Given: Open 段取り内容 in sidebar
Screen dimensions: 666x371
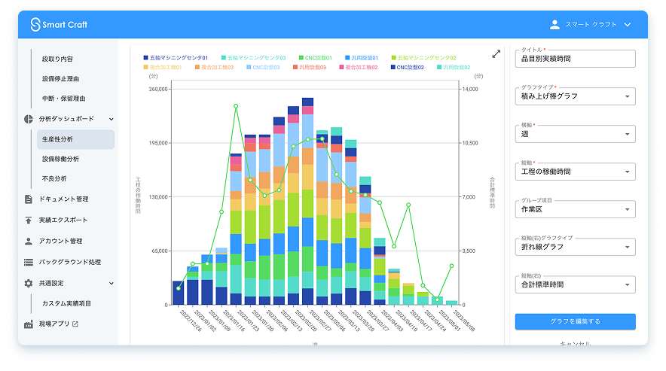Looking at the screenshot, I should (58, 59).
